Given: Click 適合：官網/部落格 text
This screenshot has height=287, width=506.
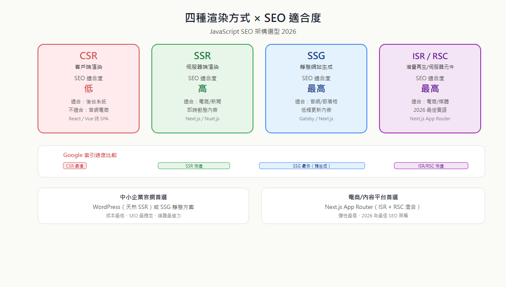Looking at the screenshot, I should (316, 102).
